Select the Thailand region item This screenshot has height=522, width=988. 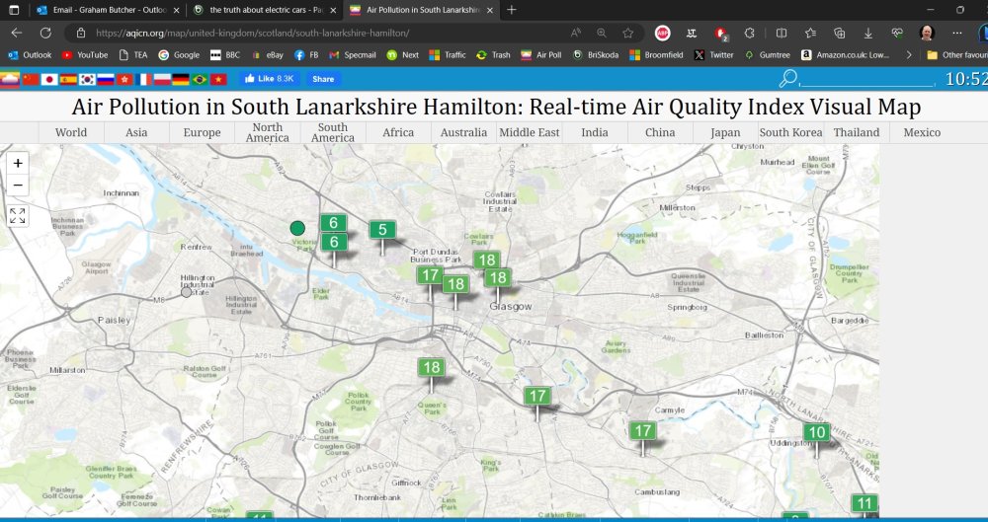[x=857, y=133]
